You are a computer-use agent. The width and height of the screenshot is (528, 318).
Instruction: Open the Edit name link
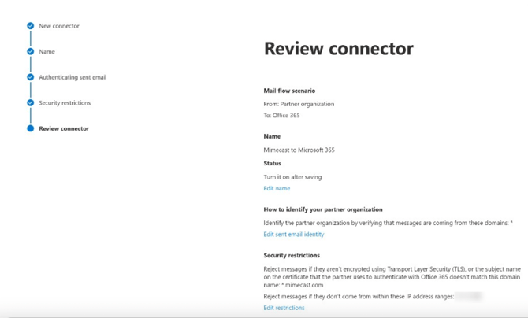click(277, 188)
